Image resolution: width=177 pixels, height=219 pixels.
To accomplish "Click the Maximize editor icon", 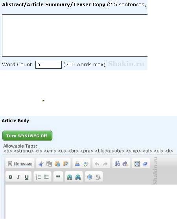I will (90, 177).
